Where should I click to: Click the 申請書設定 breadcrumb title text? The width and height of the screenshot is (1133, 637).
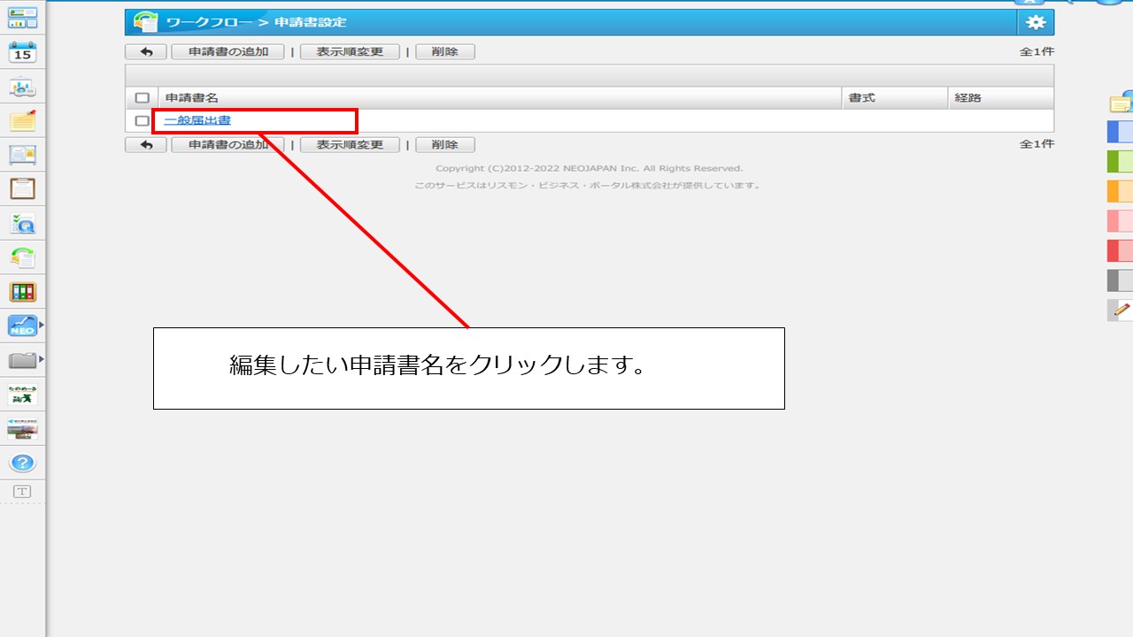pyautogui.click(x=311, y=22)
